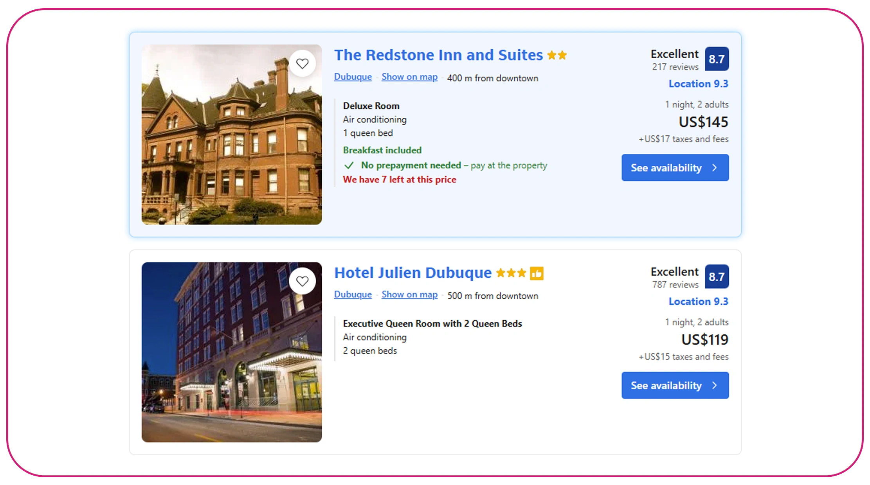Click Location 9.3 for Redstone Inn
The width and height of the screenshot is (870, 485).
[x=698, y=84]
